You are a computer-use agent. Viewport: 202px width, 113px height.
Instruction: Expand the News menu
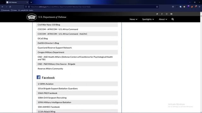point(134,19)
